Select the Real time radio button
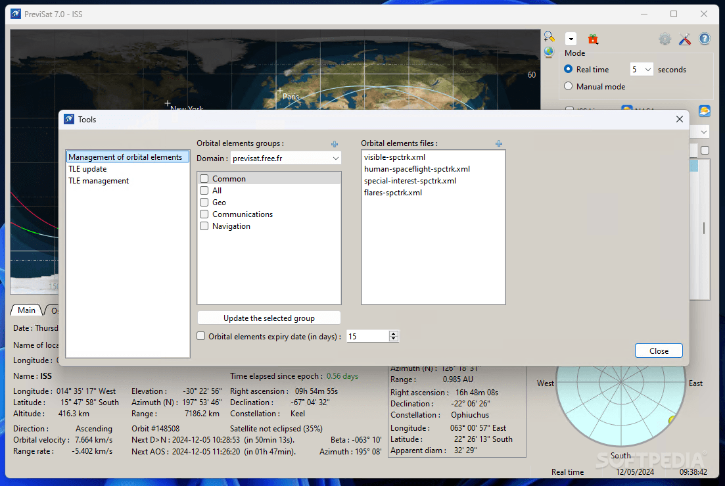Viewport: 725px width, 486px height. 569,69
